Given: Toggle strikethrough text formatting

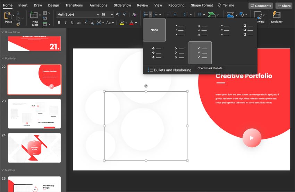Looking at the screenshot, I should point(79,22).
